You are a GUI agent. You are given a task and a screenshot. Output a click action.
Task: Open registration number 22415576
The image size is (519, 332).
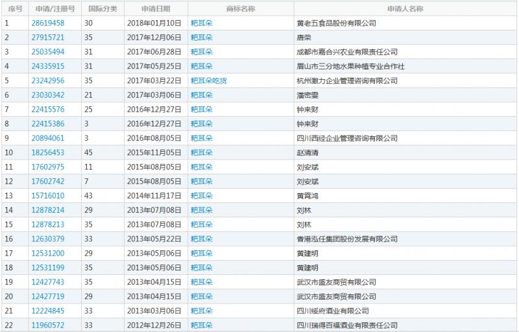click(47, 110)
